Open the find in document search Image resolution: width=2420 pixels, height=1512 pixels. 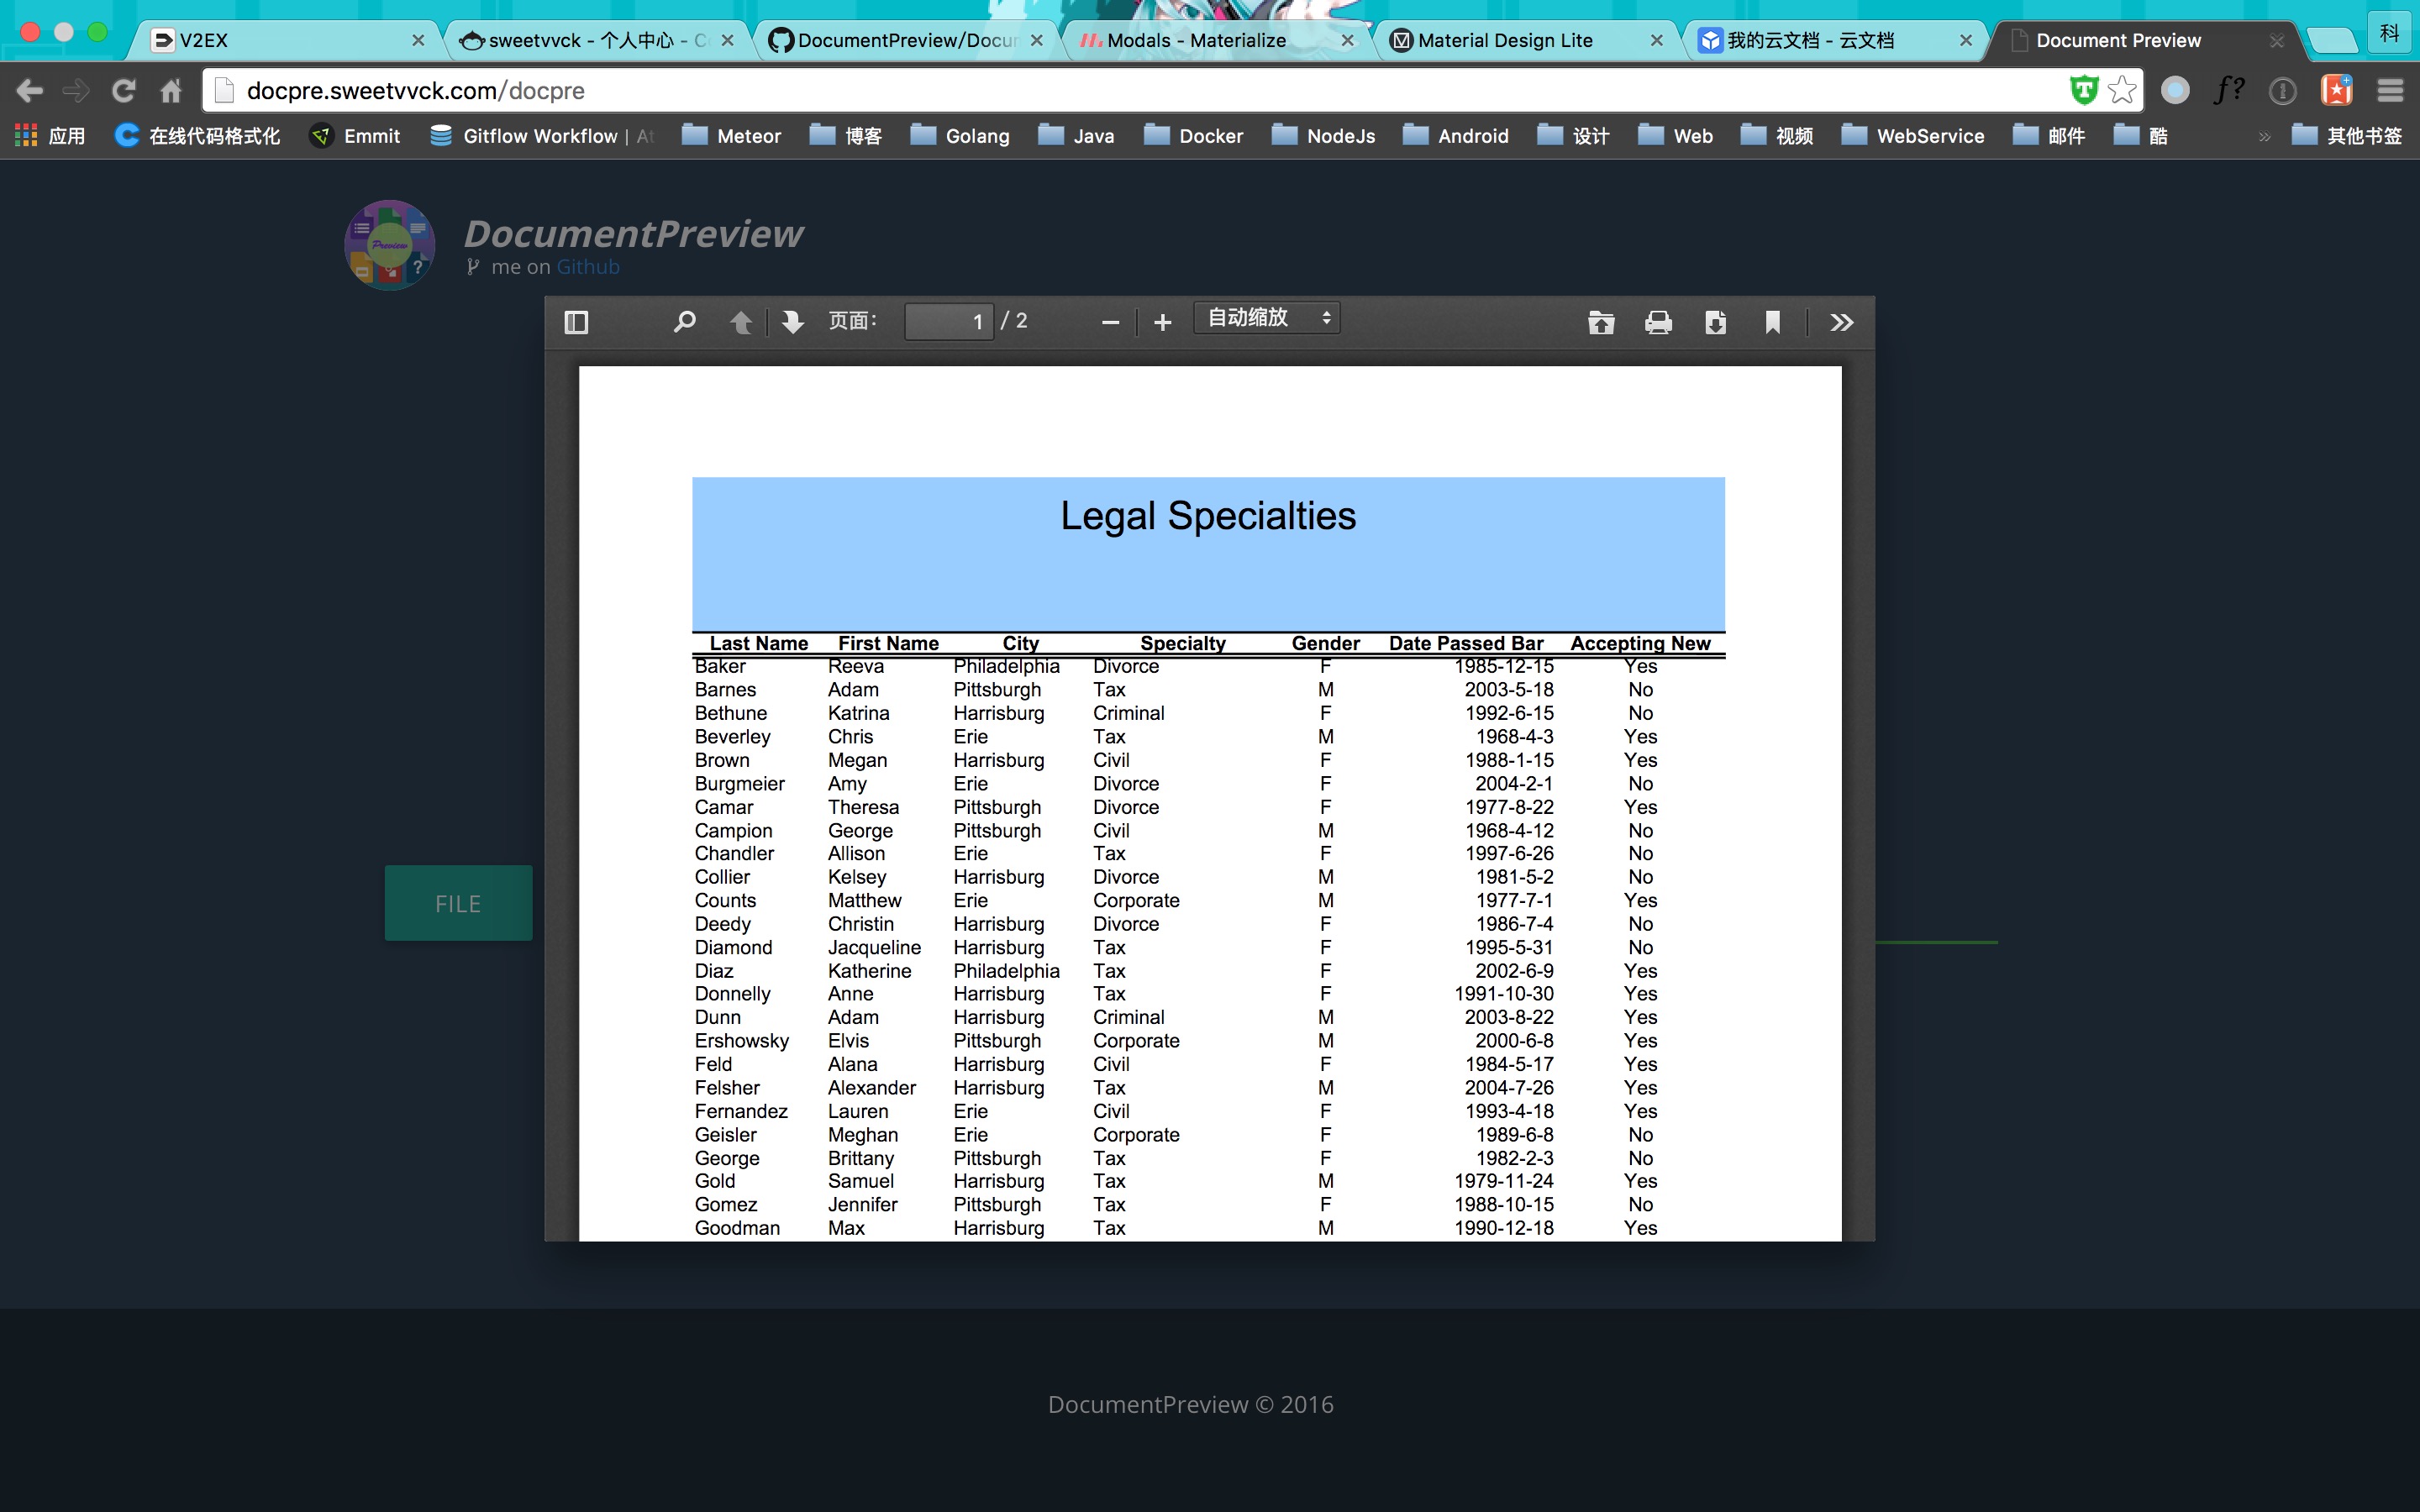tap(685, 322)
